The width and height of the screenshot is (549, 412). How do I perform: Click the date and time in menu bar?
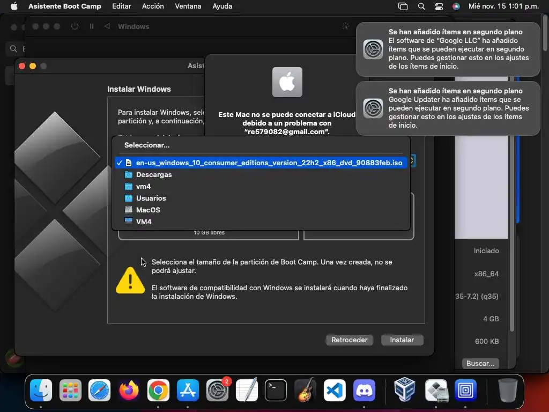point(503,6)
